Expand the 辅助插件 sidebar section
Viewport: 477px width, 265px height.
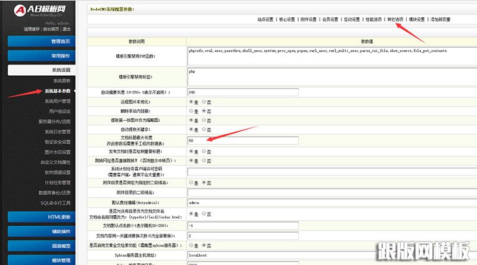point(41,232)
